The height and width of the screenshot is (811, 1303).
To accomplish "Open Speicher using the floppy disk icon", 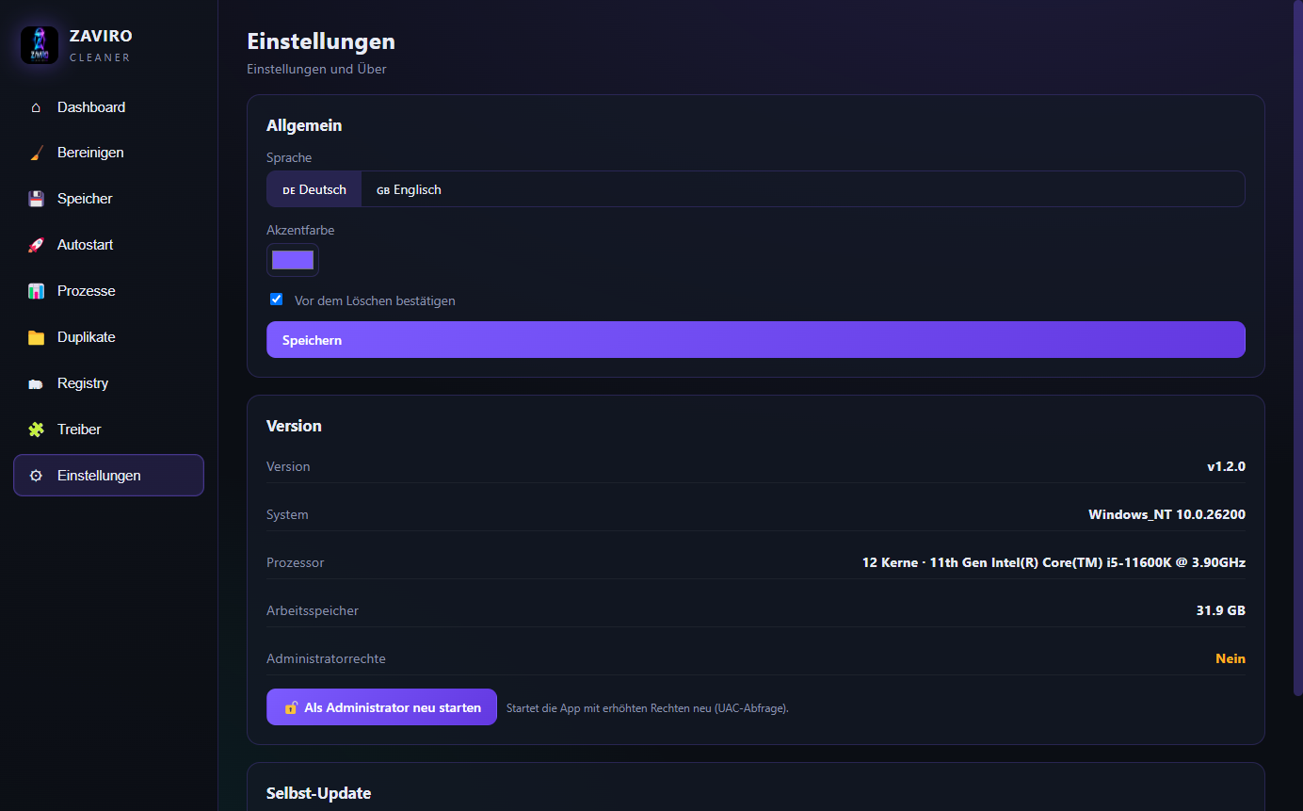I will tap(36, 199).
